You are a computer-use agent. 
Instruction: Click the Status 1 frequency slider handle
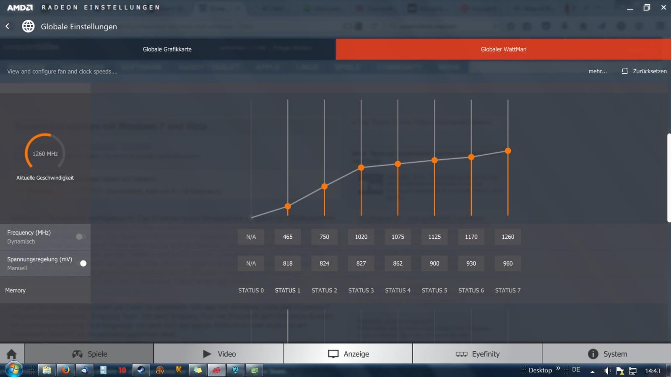288,206
